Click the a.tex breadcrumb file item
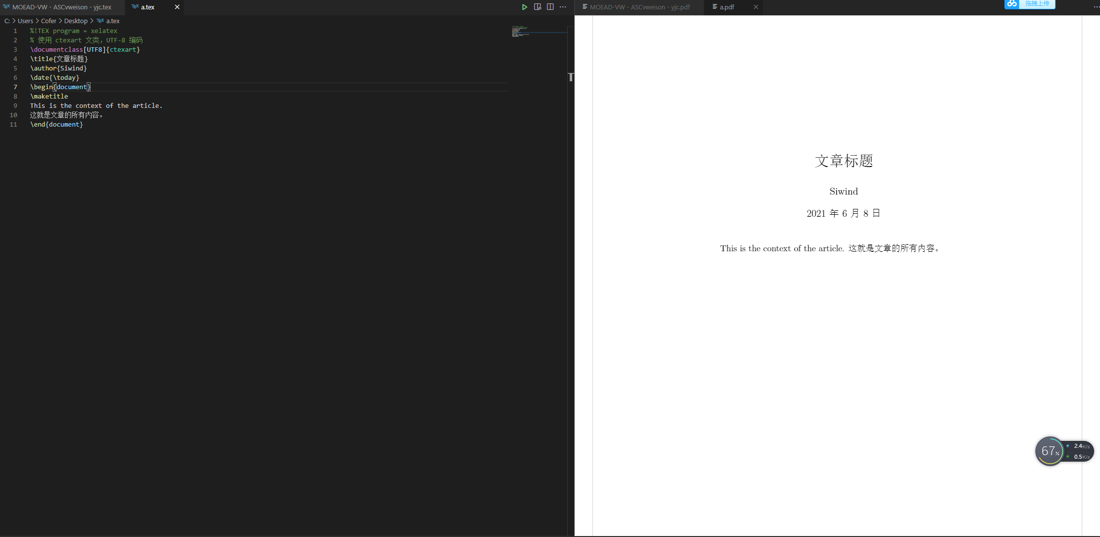 point(112,21)
